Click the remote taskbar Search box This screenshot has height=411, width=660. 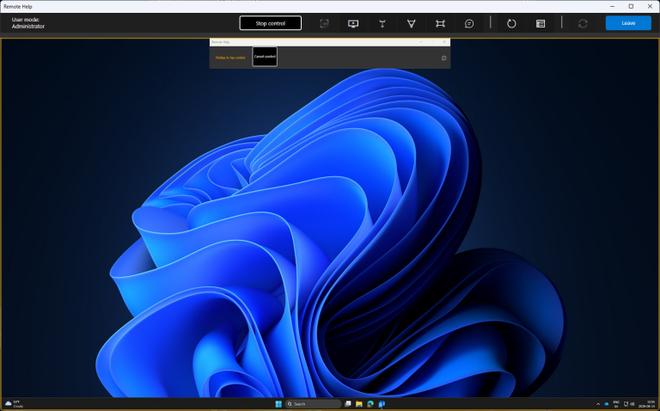(x=313, y=404)
